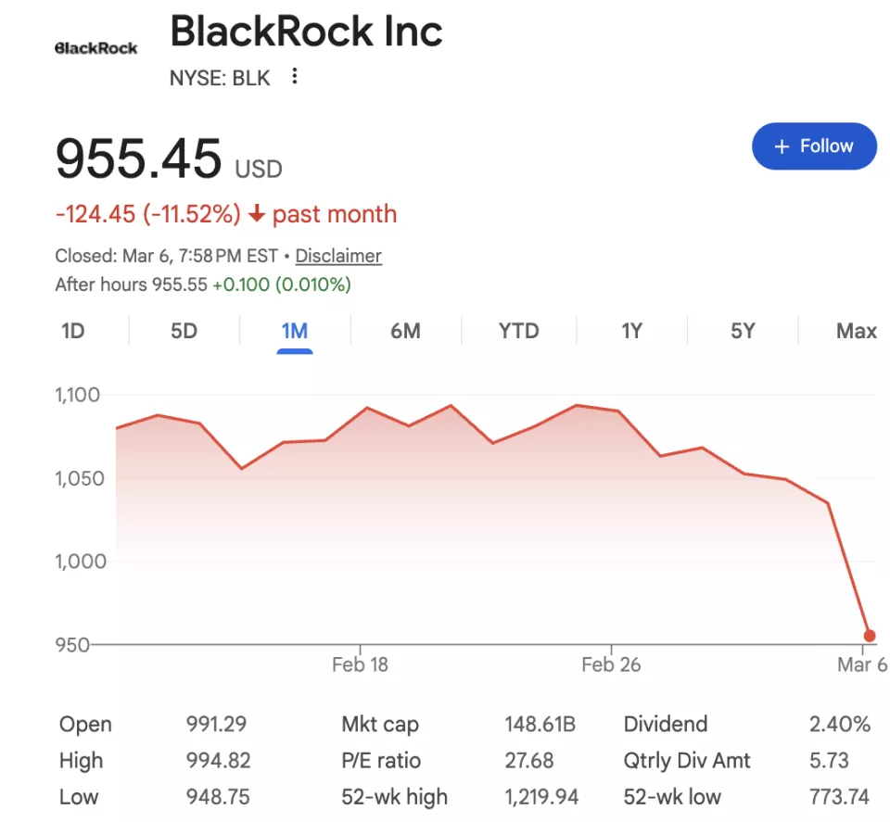
Task: Show the 1Y price chart
Action: (631, 331)
